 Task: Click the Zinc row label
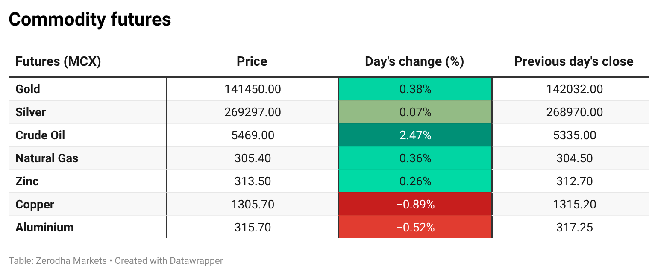pos(27,181)
